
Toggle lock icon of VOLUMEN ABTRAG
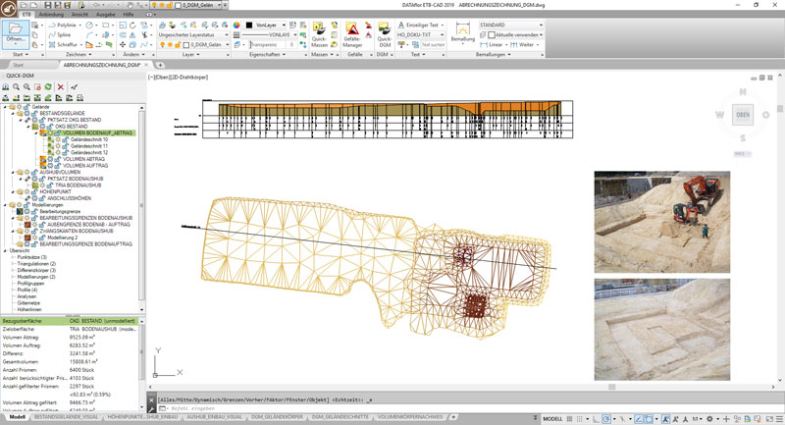point(58,159)
